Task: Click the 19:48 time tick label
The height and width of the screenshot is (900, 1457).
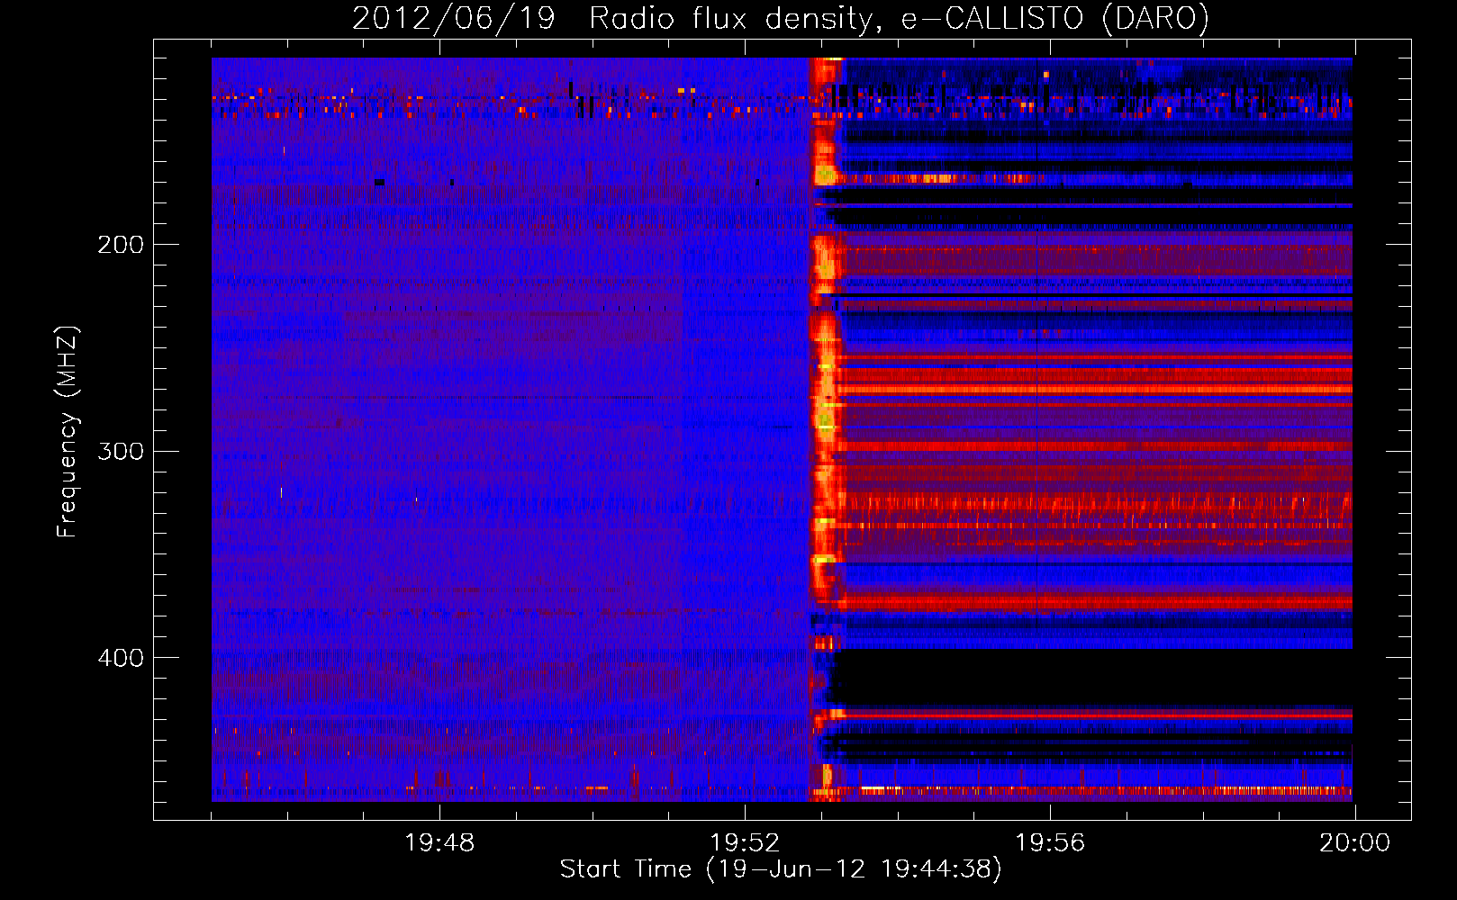Action: tap(439, 843)
